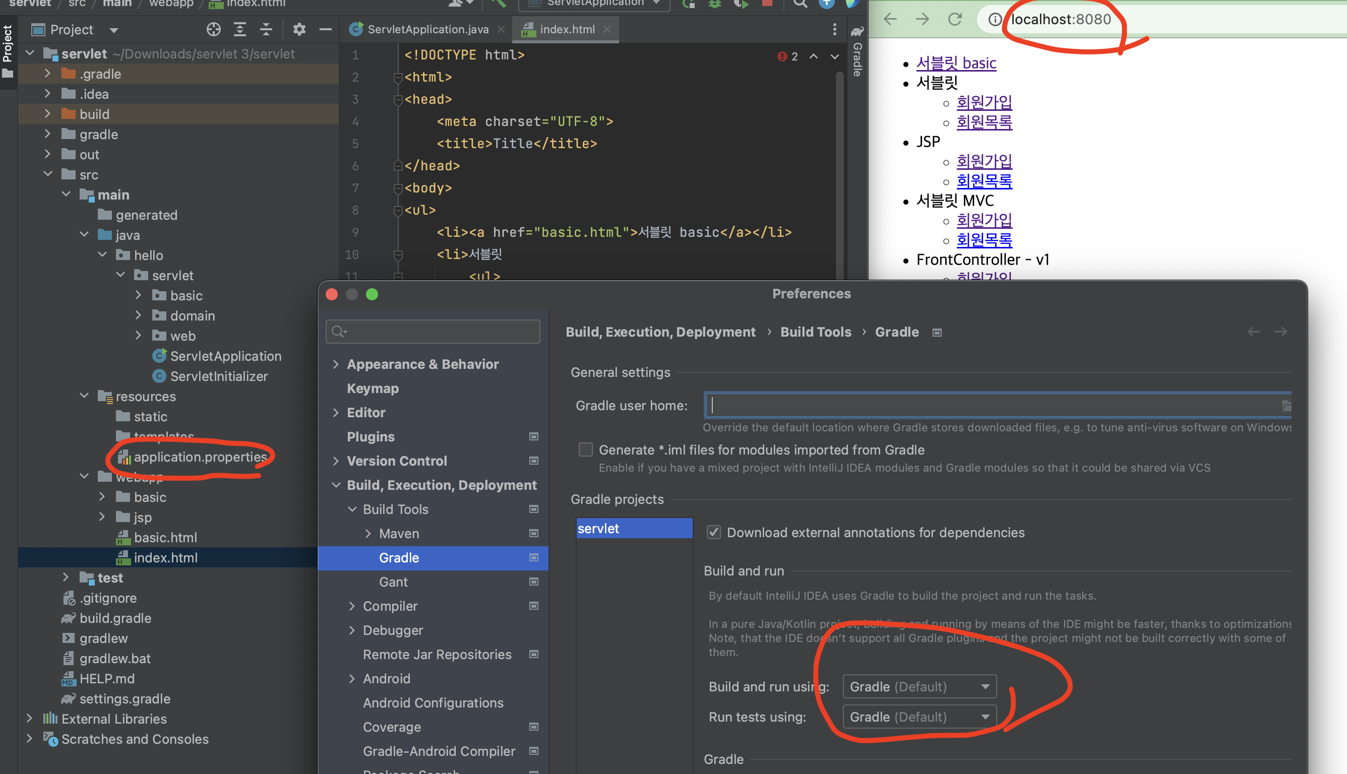Click the expand all icon in Project panel
This screenshot has width=1347, height=774.
click(240, 30)
